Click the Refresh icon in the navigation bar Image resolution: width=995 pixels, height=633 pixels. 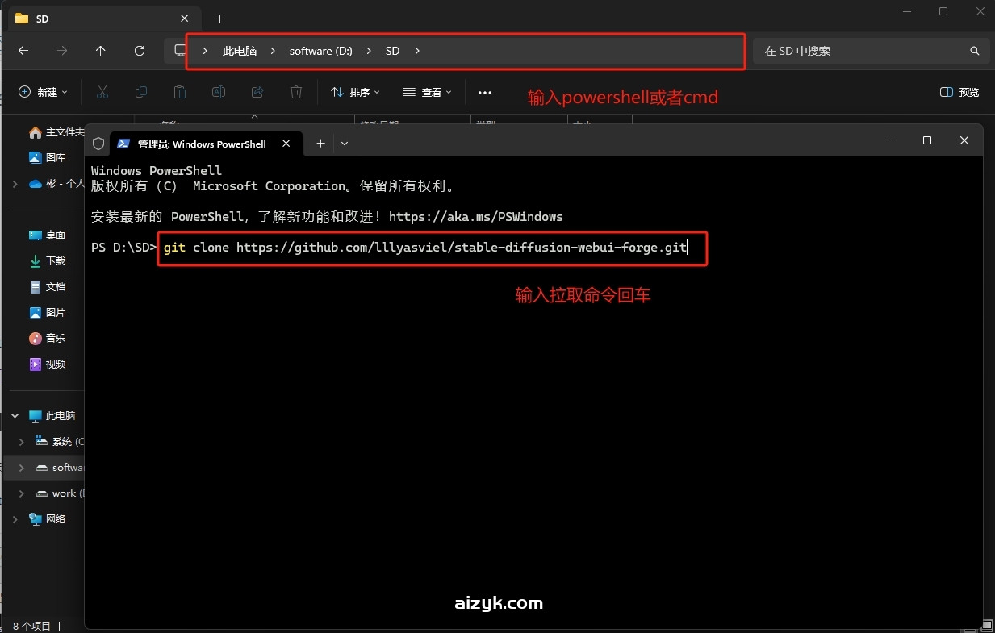(139, 51)
